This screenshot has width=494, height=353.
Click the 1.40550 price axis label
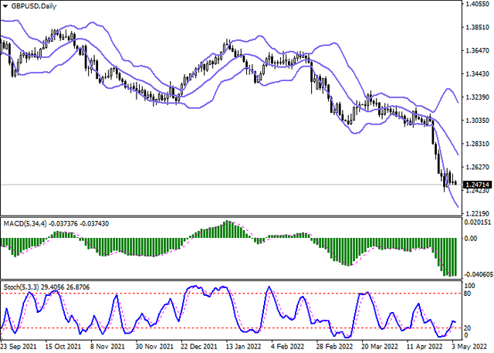(476, 5)
